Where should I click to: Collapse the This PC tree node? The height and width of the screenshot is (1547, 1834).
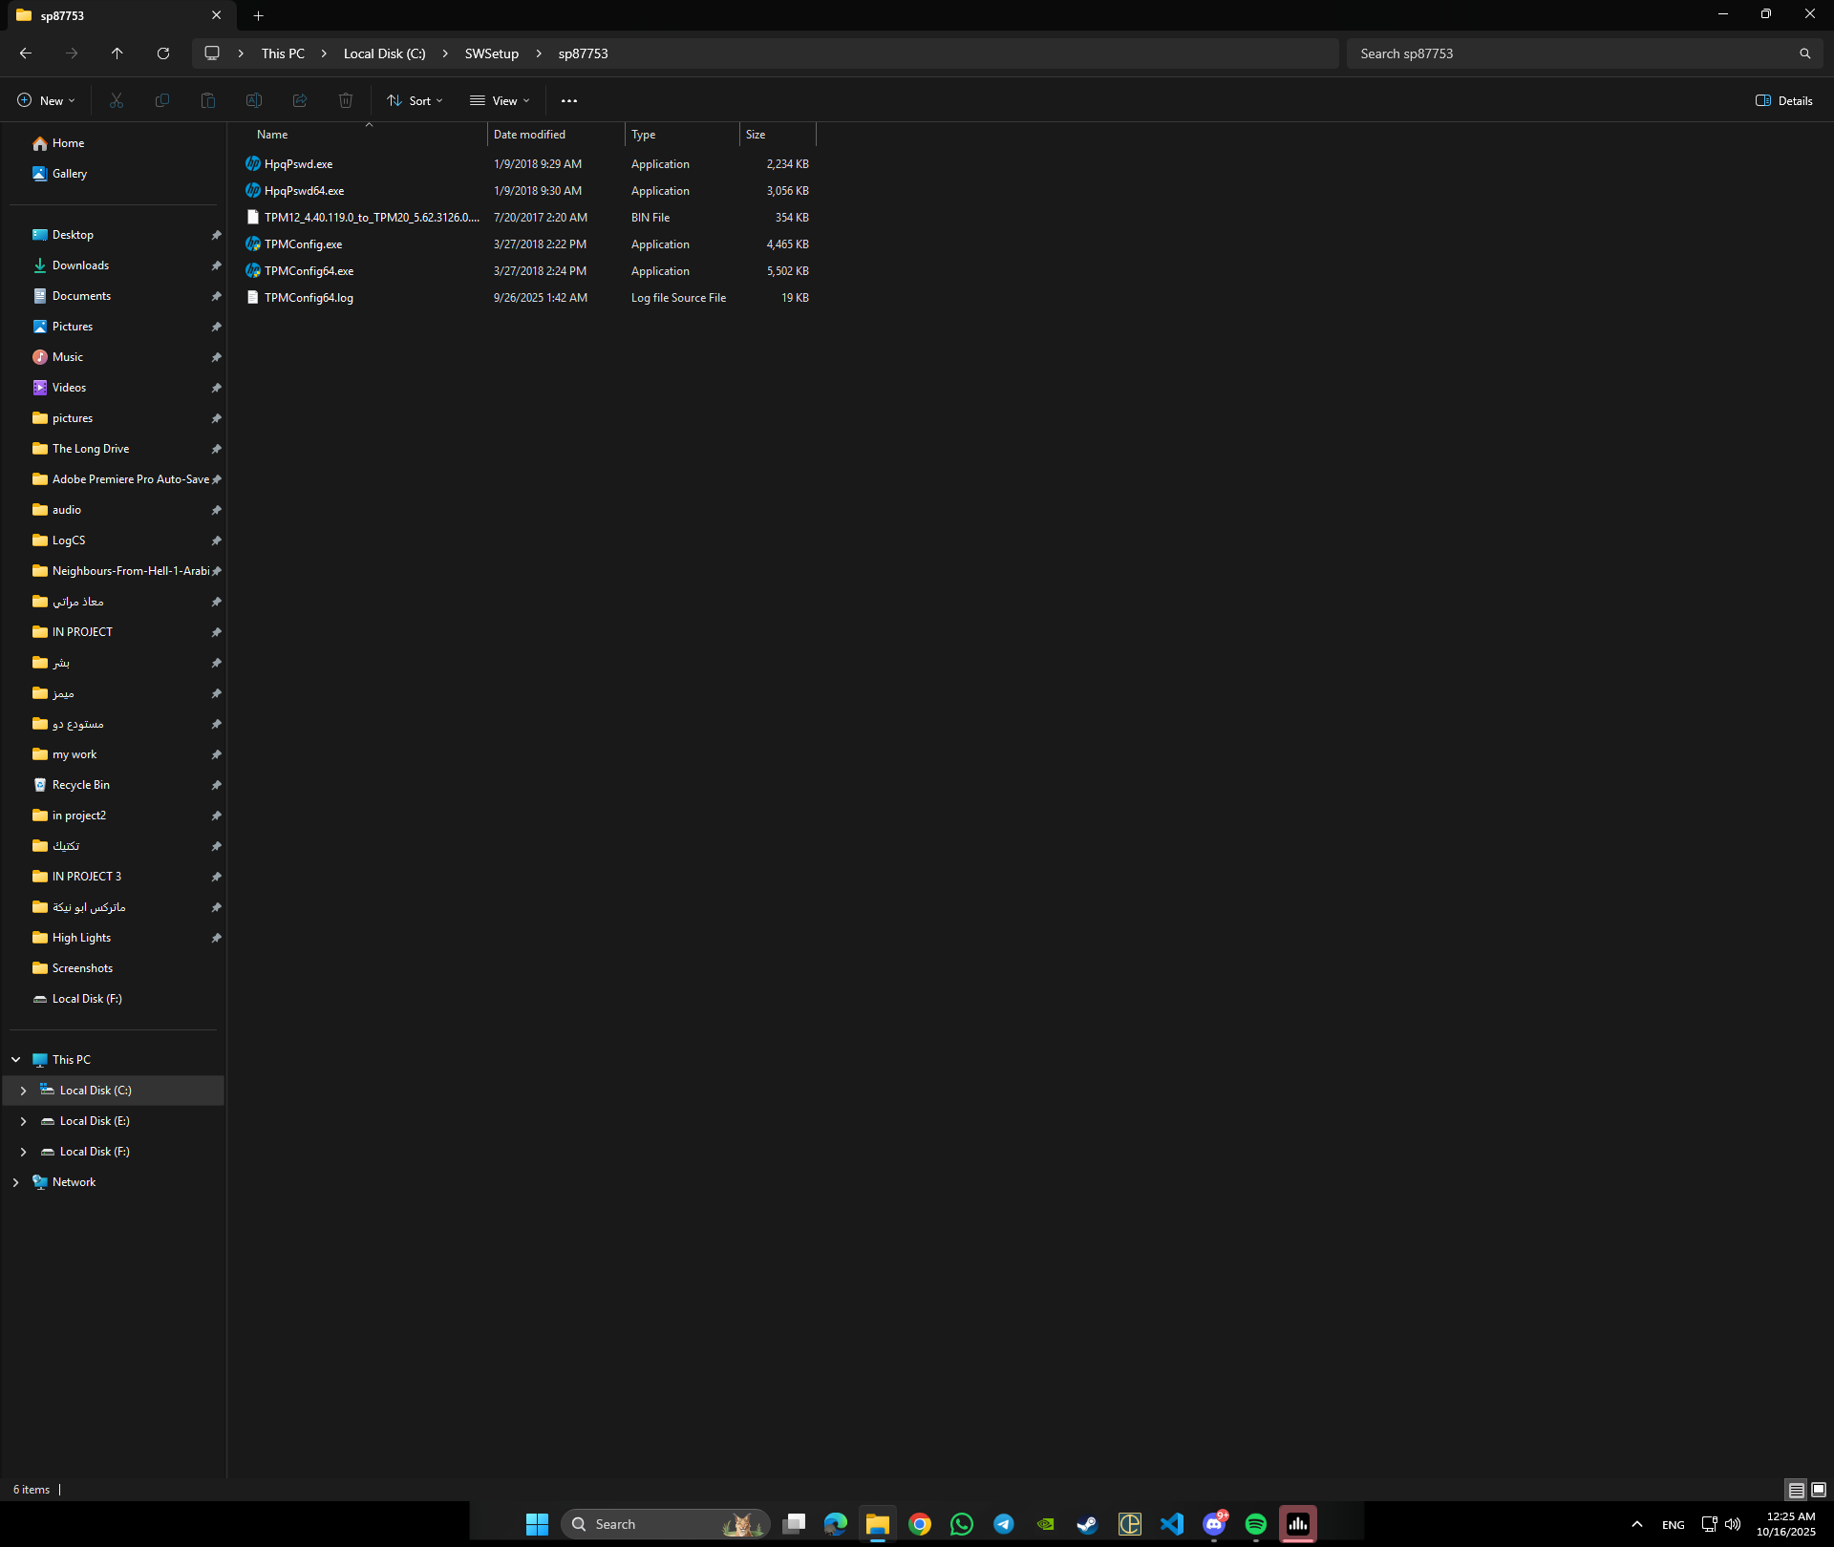pos(16,1060)
